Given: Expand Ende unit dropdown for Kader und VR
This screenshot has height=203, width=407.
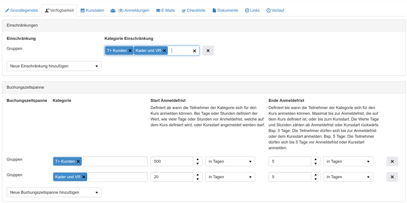Looking at the screenshot, I should pos(348,177).
